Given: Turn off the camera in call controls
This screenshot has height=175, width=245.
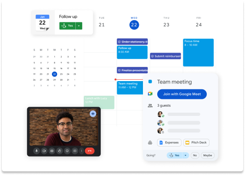Looking at the screenshot, I should click(44, 151).
